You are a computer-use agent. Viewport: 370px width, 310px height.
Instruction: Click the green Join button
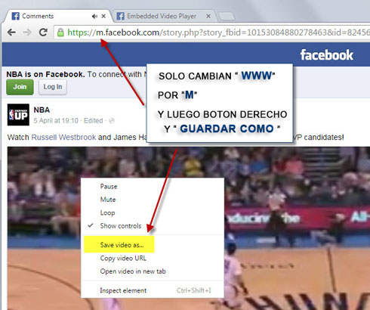20,87
